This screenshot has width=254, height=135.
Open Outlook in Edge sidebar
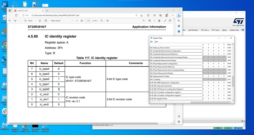tap(179, 31)
